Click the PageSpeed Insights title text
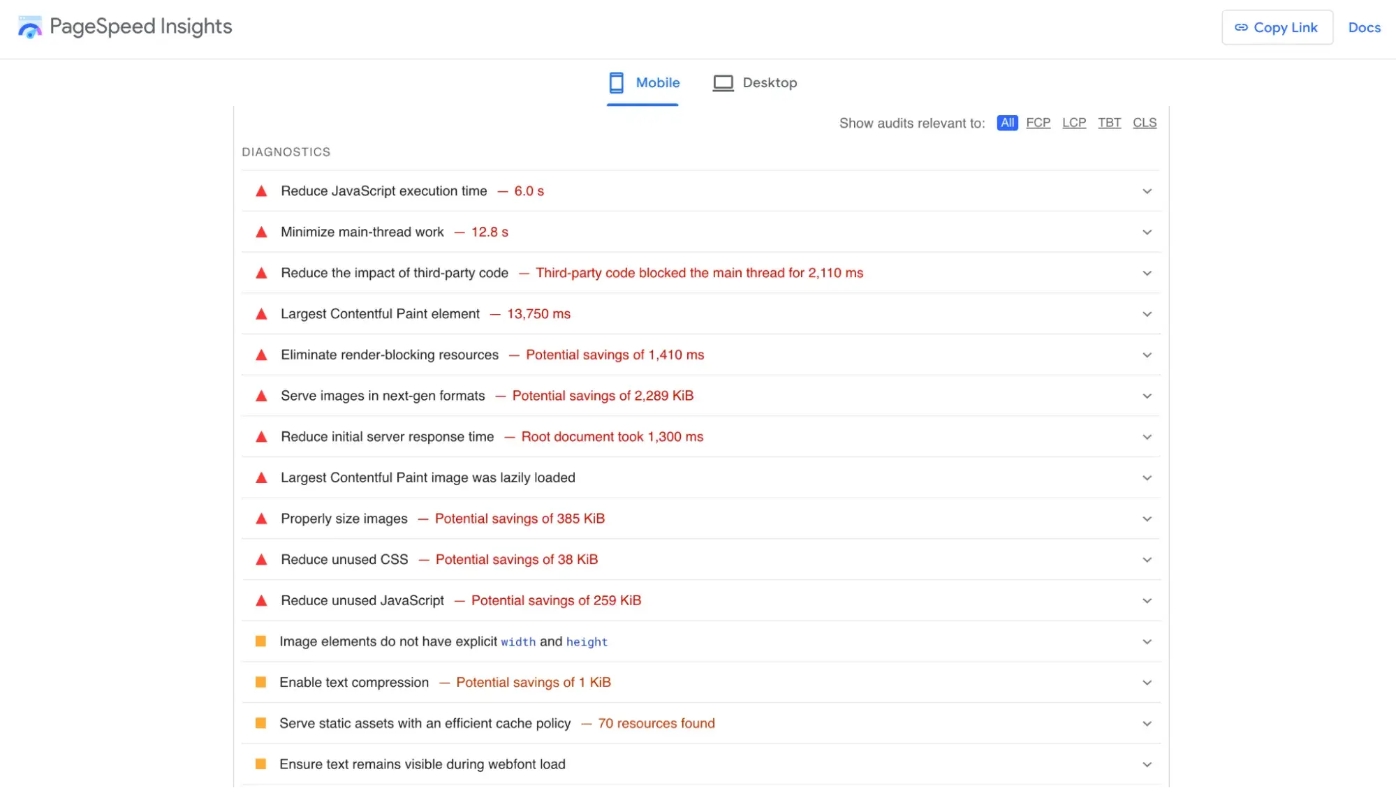 tap(141, 27)
